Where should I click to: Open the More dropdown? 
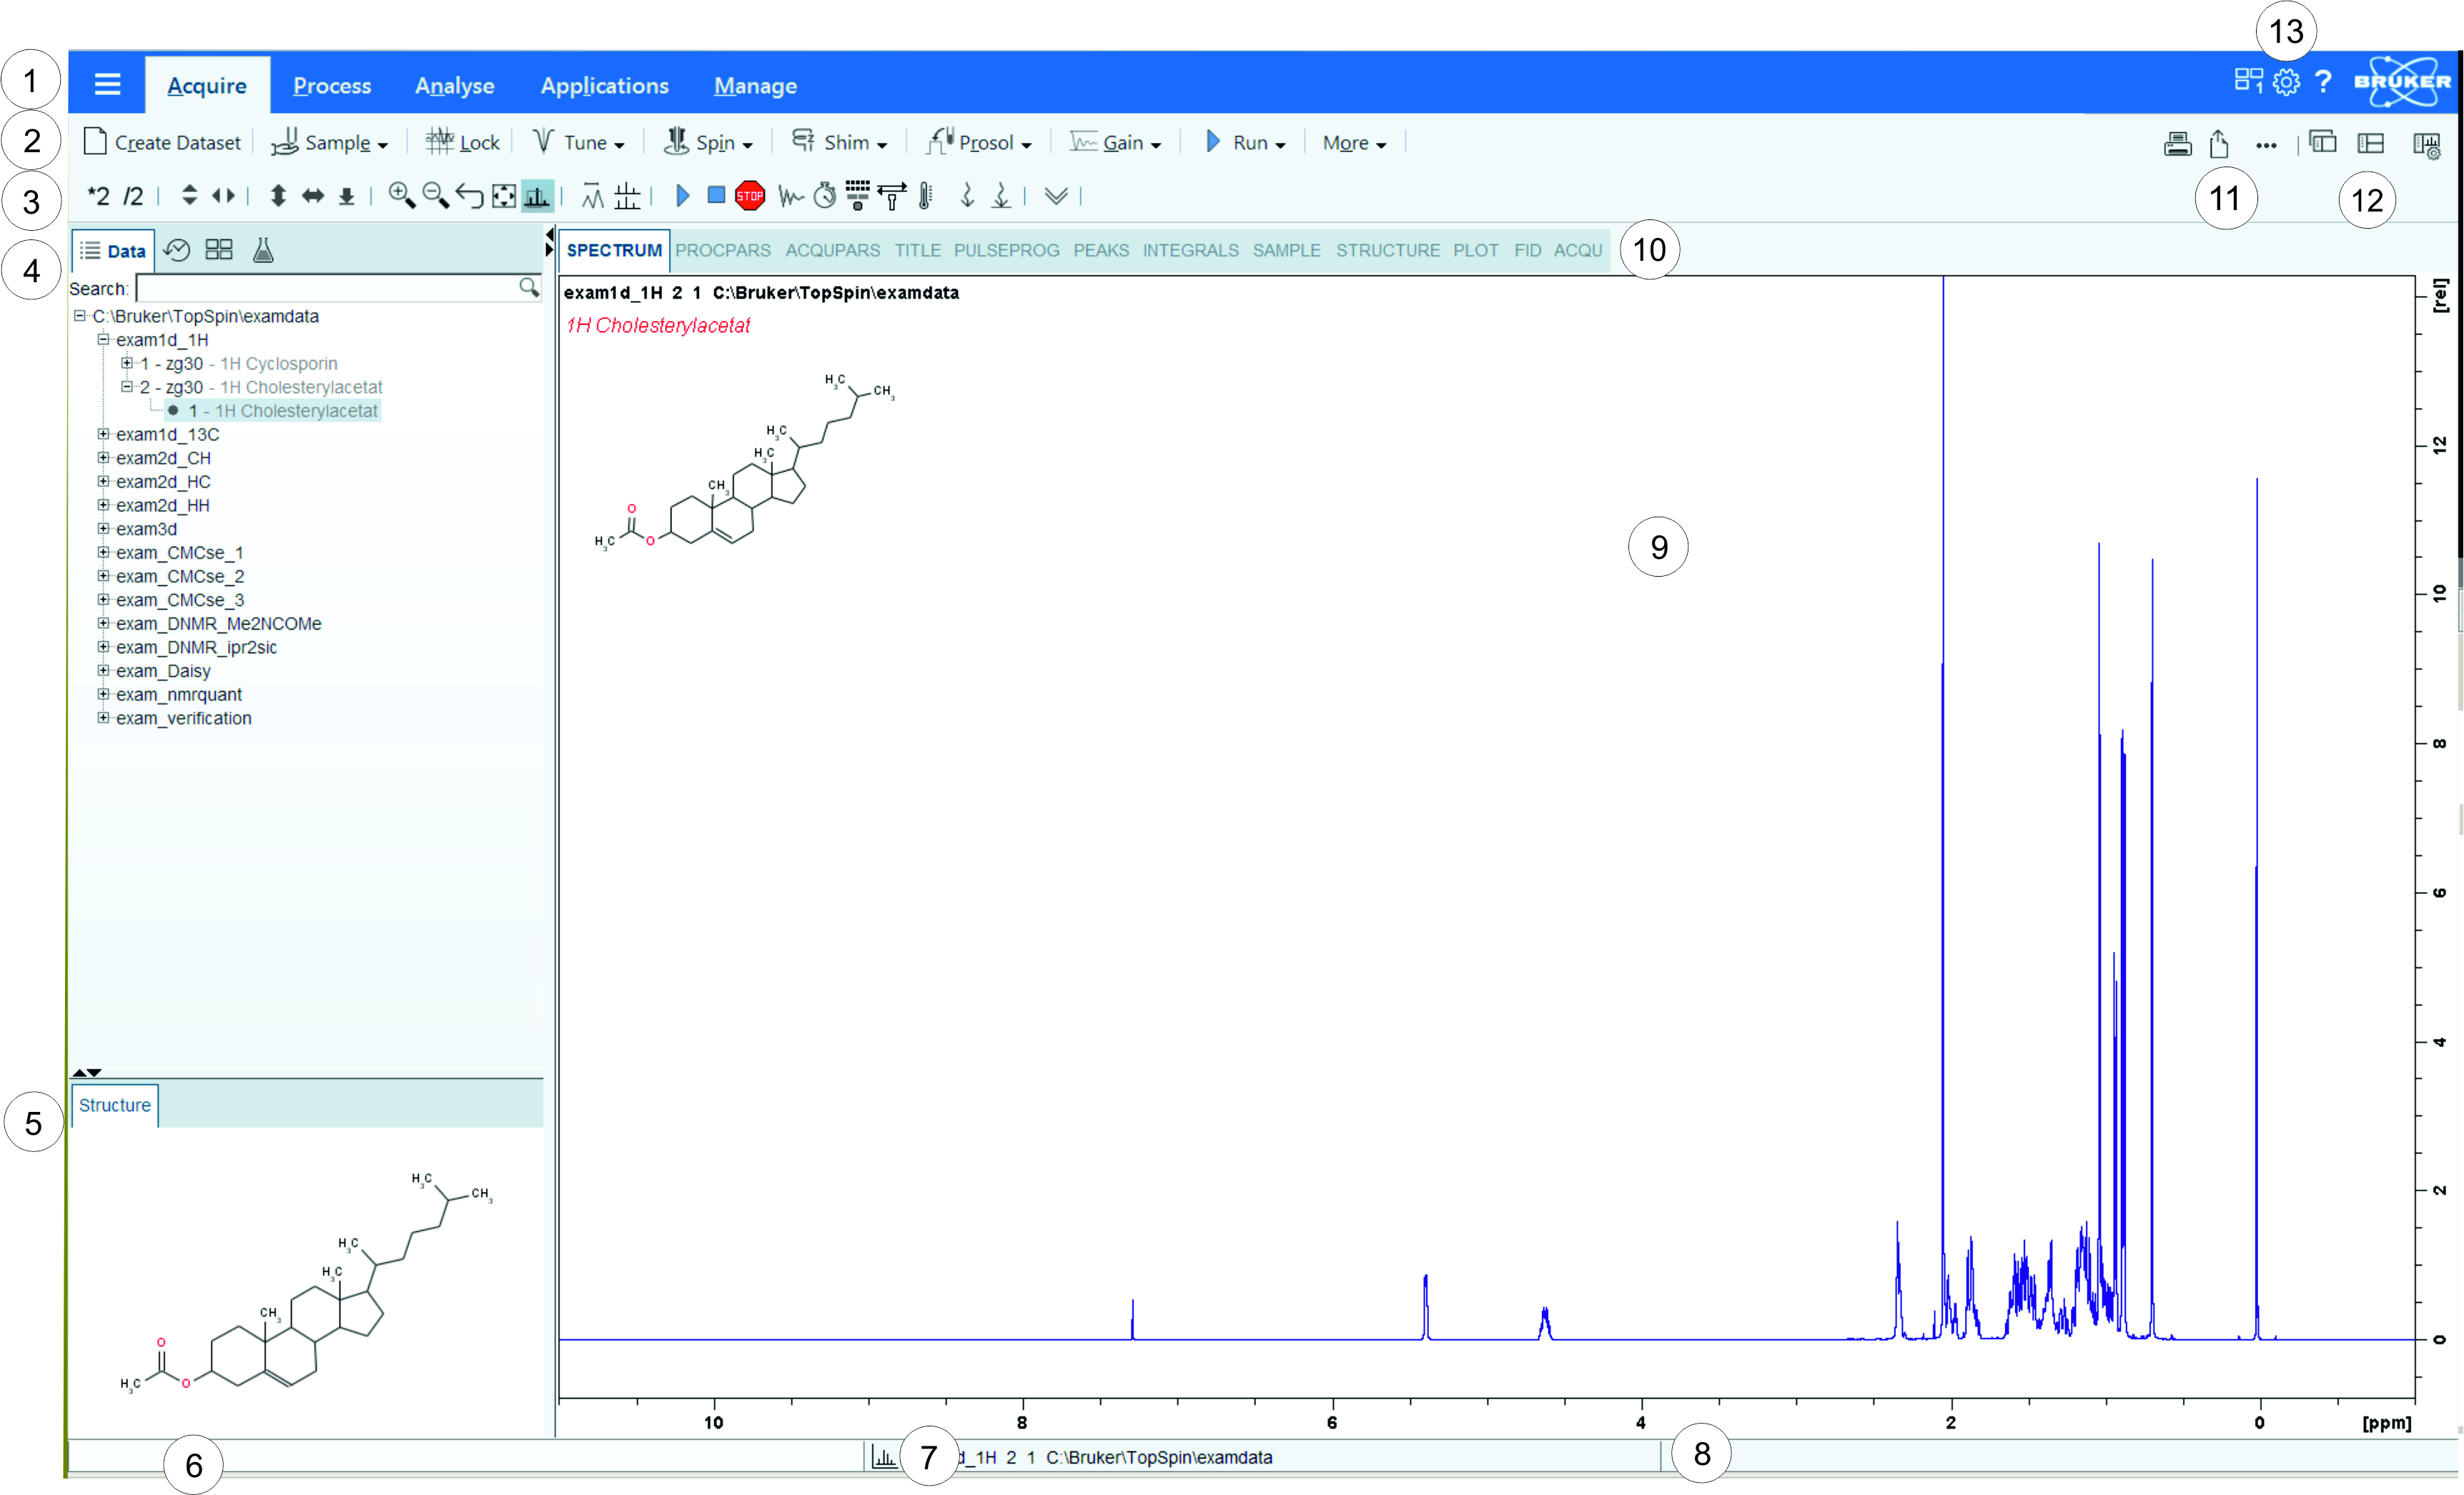1354,143
